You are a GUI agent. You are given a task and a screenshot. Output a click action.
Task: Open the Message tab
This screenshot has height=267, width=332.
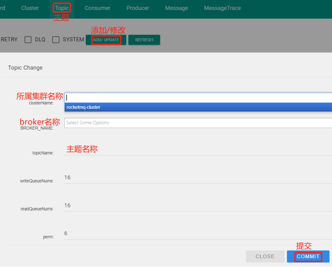pos(177,8)
